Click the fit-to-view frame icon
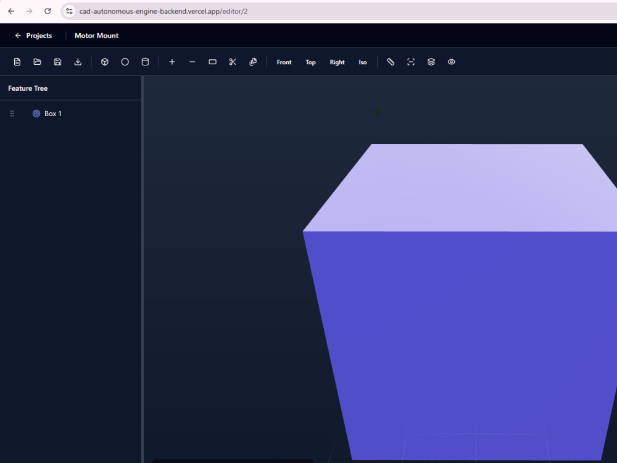The image size is (617, 463). coord(411,62)
